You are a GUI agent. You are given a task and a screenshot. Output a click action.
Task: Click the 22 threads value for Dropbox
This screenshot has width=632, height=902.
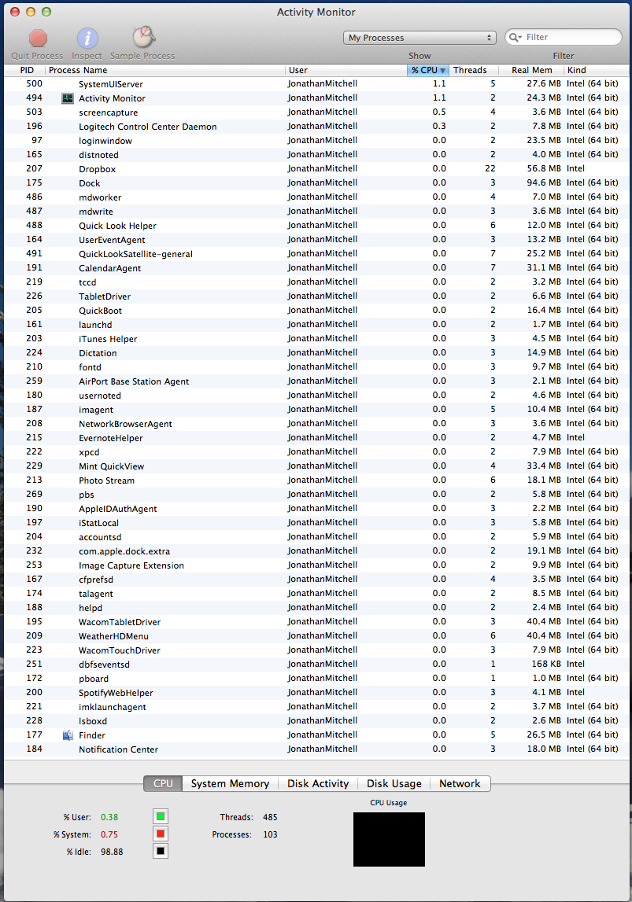[x=490, y=168]
